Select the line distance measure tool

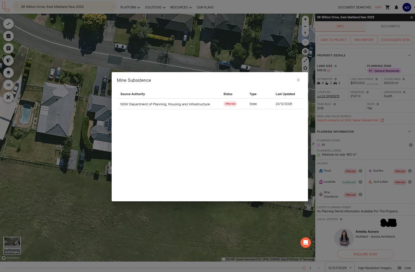click(x=305, y=61)
